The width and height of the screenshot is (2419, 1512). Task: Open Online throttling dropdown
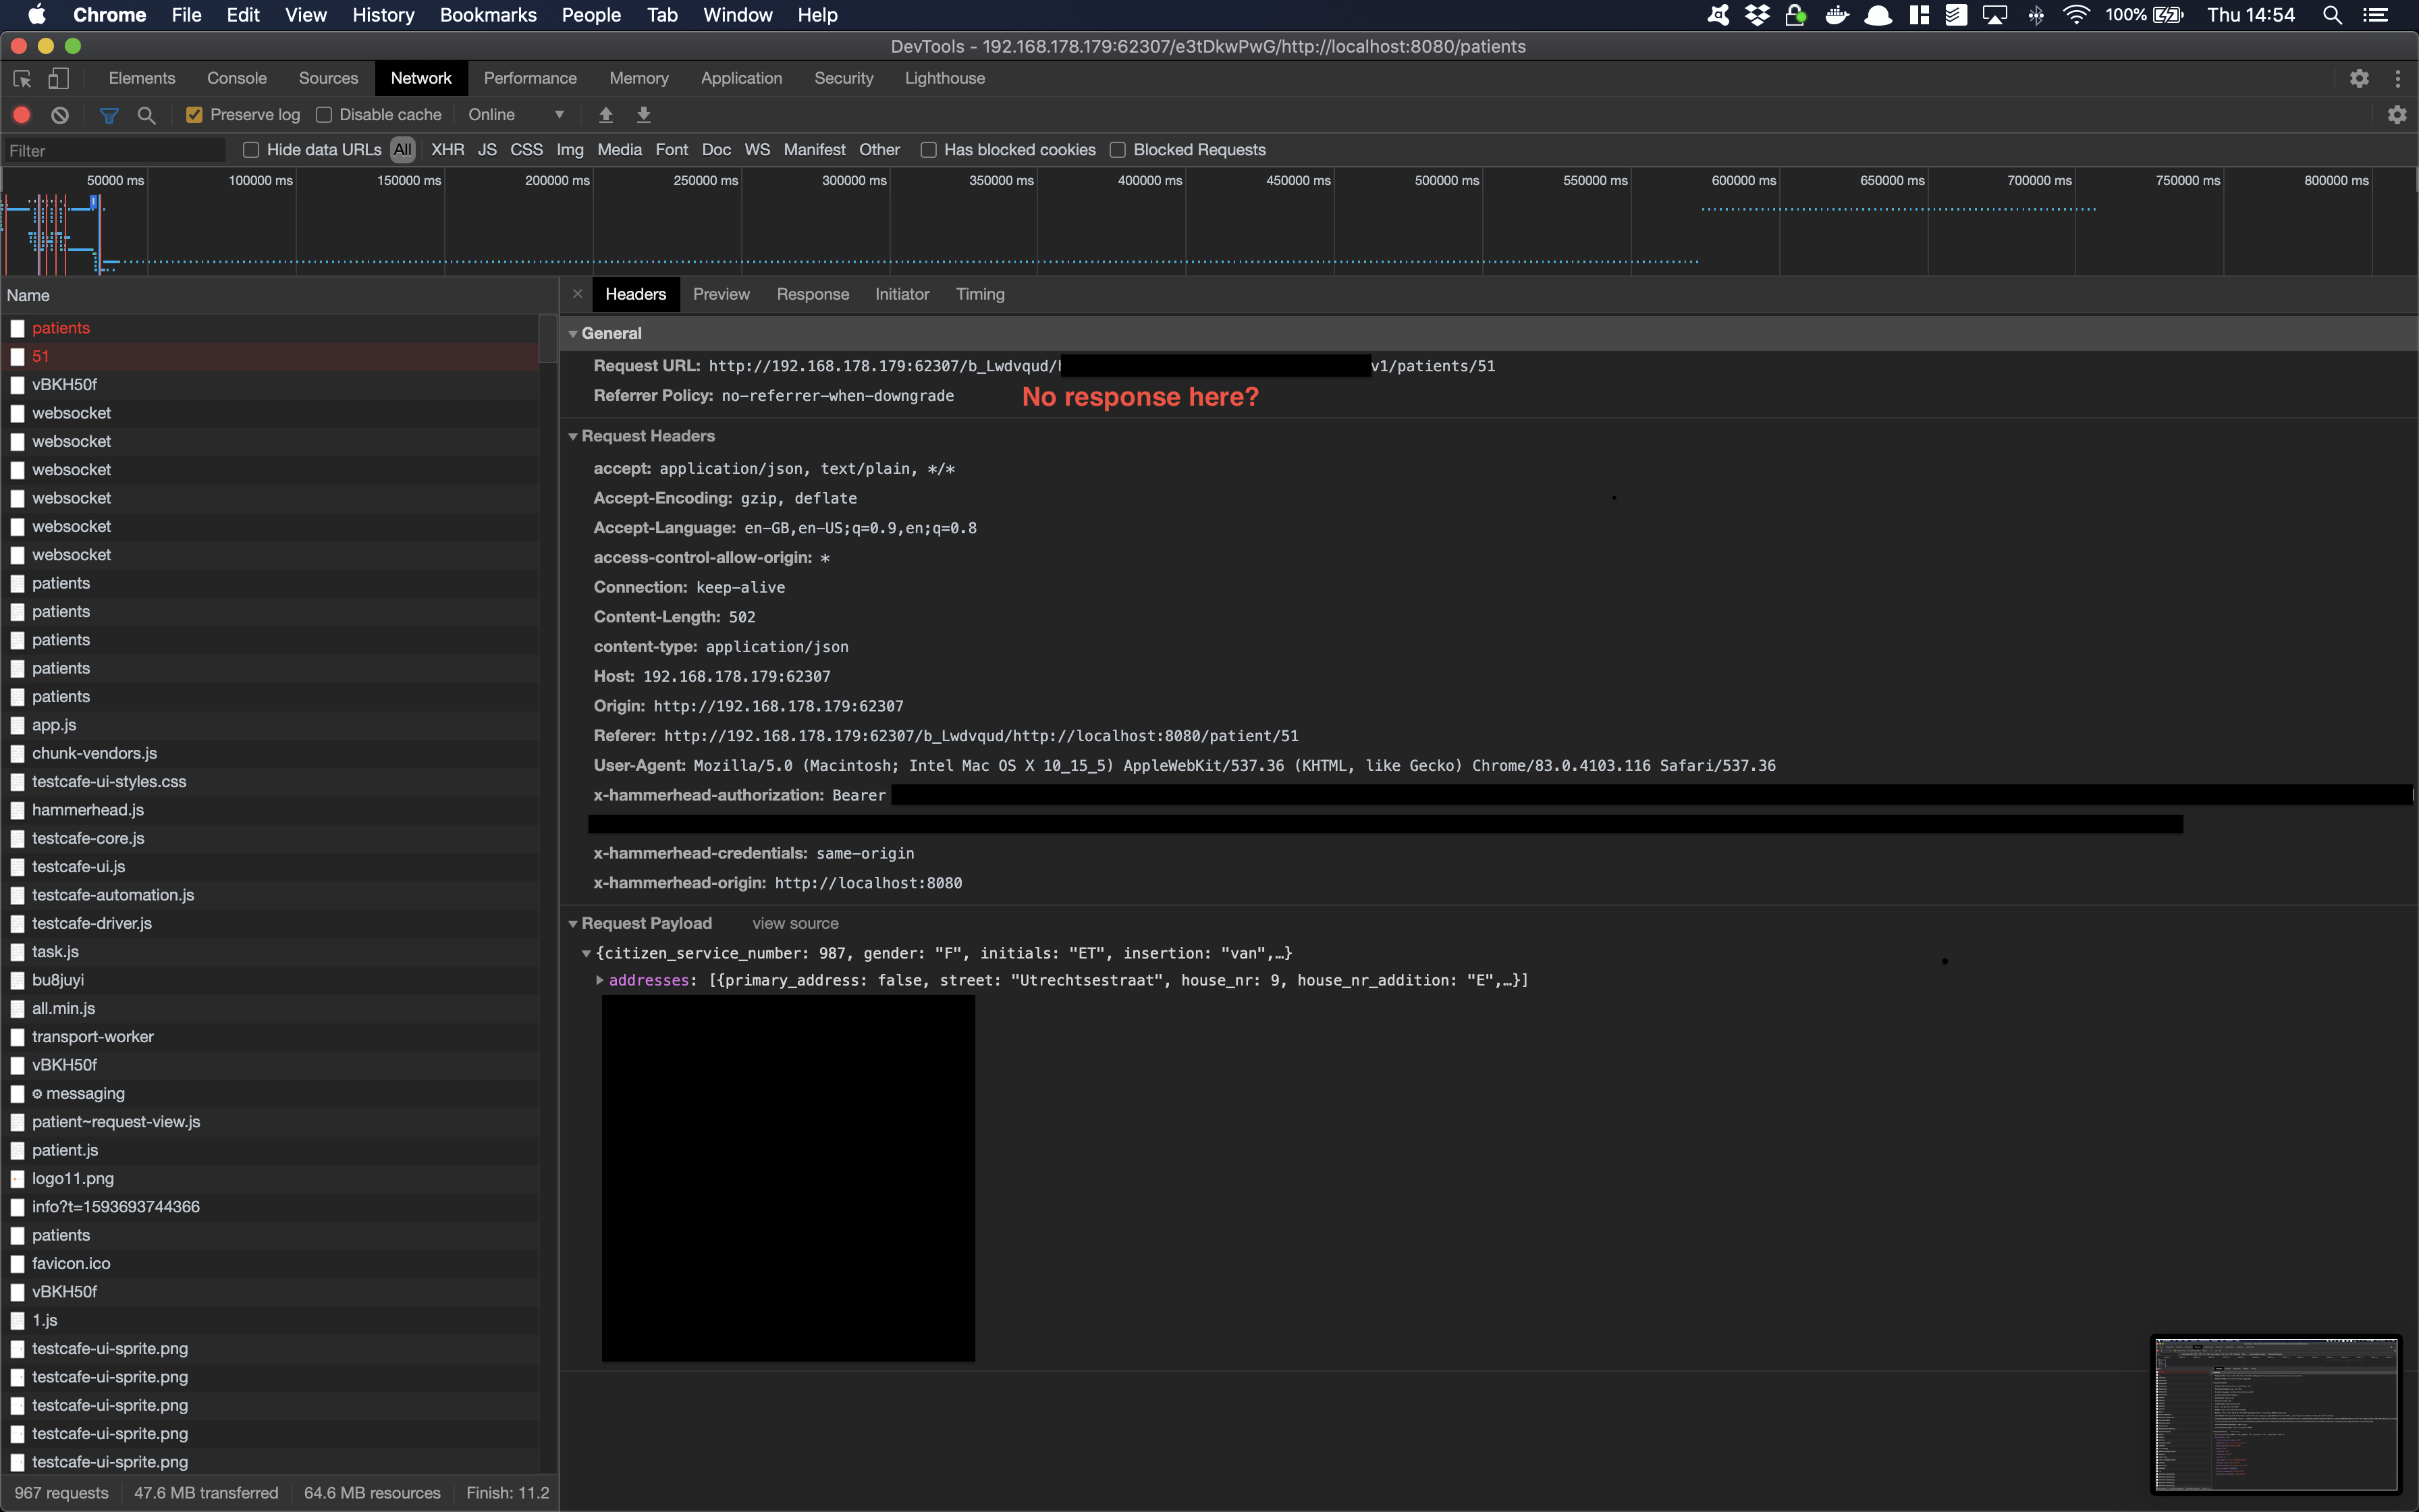click(x=516, y=115)
